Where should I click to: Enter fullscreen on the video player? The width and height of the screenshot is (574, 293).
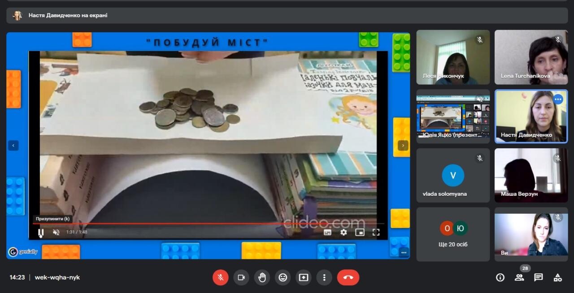376,232
